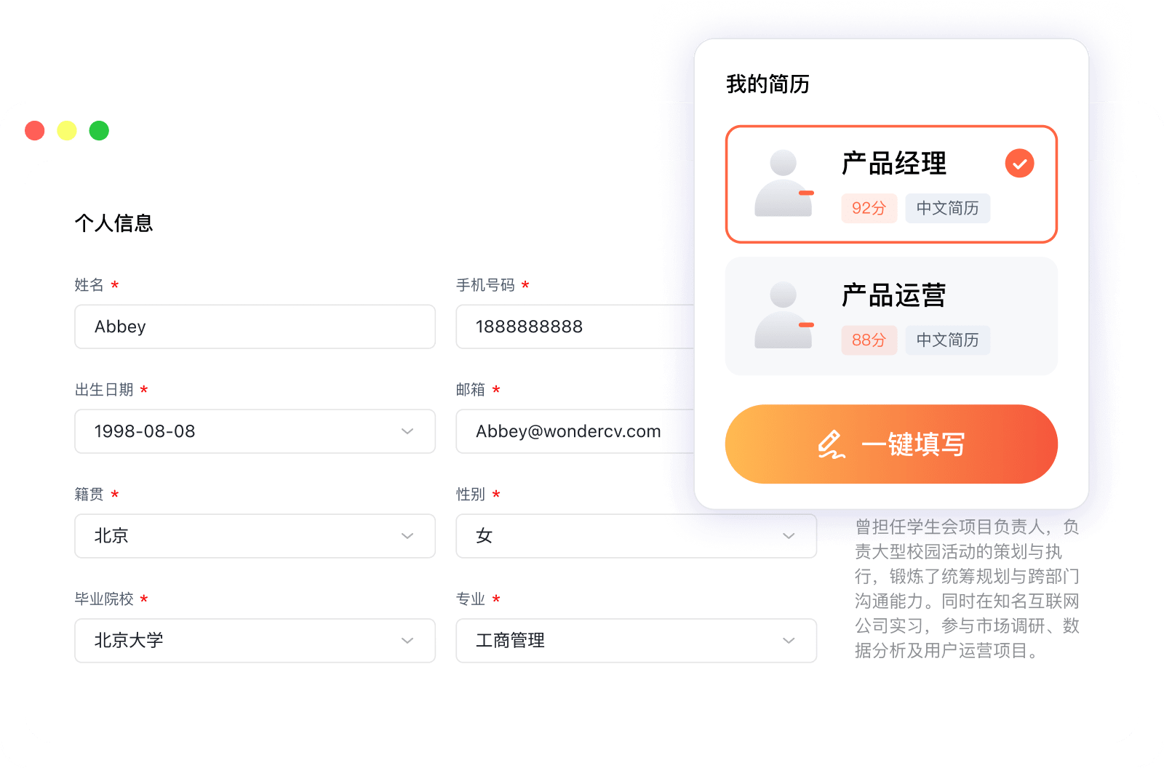Select the 产品经理 resume card
The image size is (1164, 768).
tap(890, 184)
